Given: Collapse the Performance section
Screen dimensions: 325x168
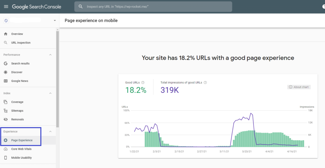Looking at the screenshot, I should click(50, 55).
